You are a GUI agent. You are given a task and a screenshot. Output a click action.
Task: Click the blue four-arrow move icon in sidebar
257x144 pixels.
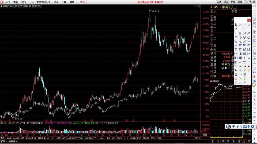click(x=254, y=81)
